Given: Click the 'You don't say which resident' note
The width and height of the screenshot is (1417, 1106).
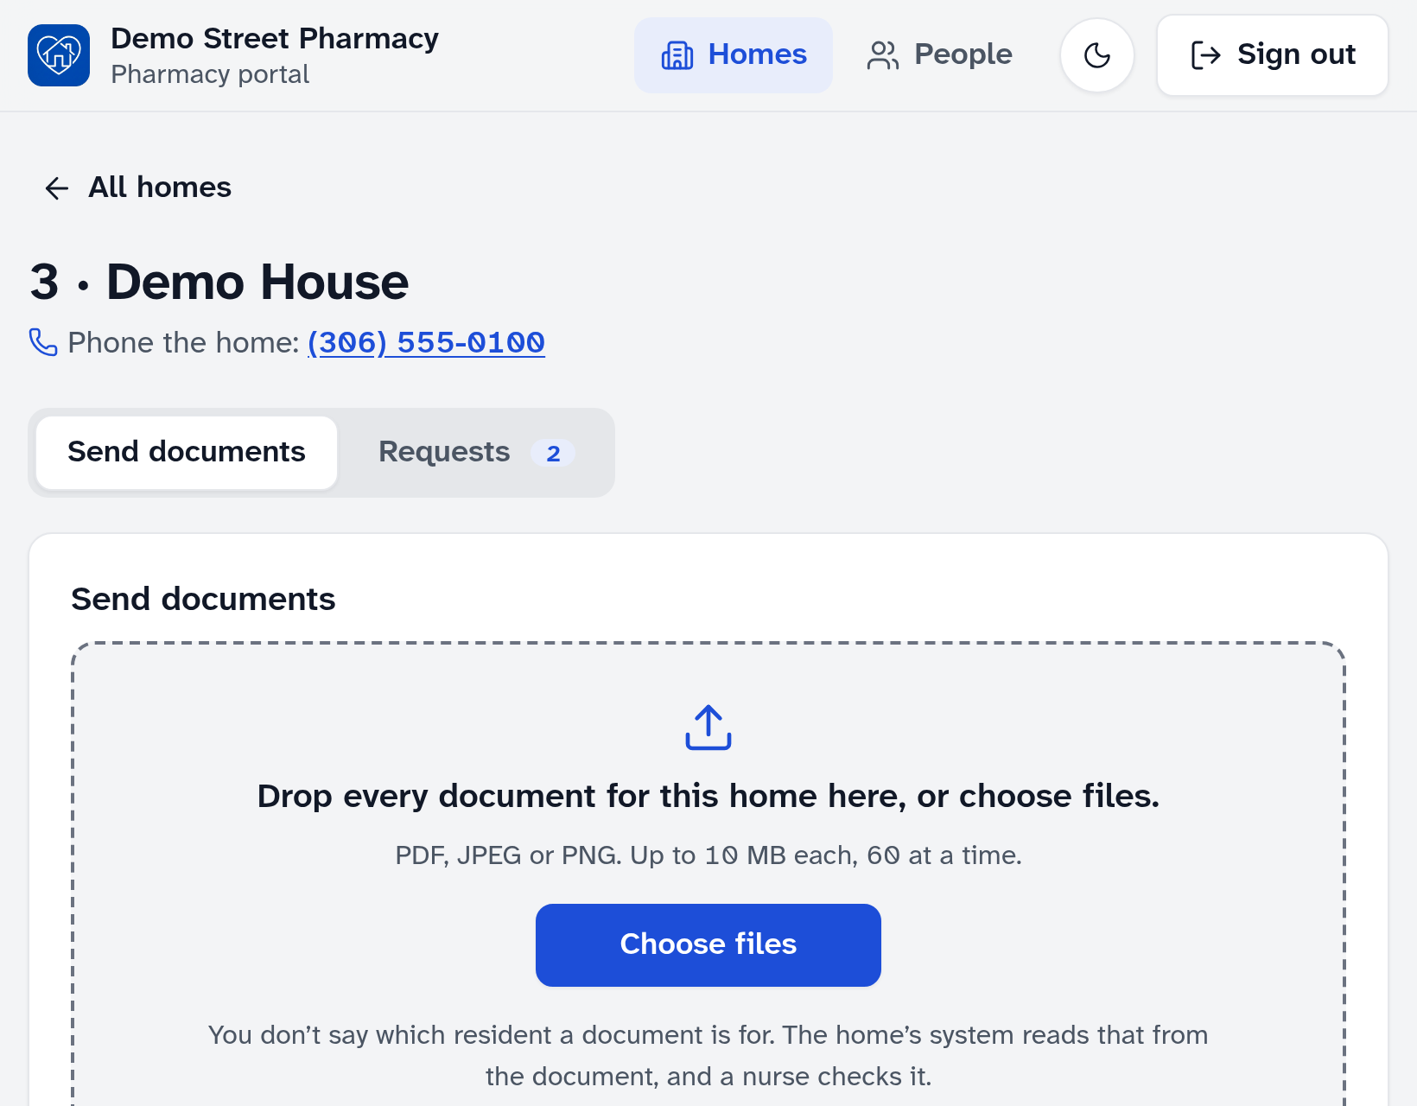Looking at the screenshot, I should pos(708,1056).
